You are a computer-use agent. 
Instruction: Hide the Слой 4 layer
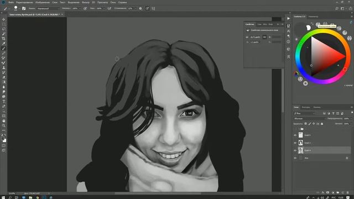[295, 150]
